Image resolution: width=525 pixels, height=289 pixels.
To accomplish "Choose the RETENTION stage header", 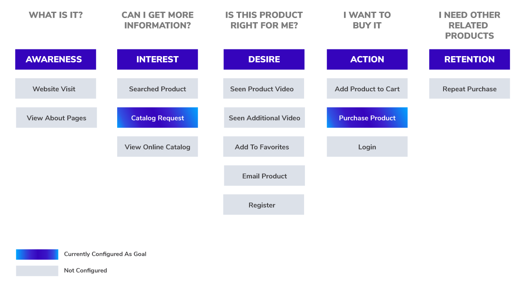I will coord(470,59).
